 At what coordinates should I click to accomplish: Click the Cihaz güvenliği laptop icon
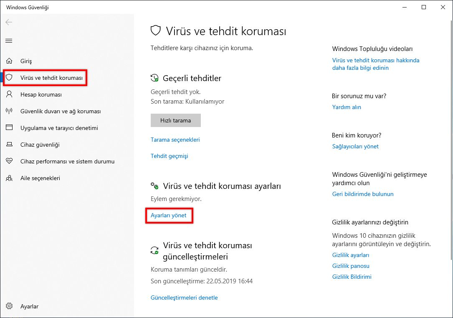coord(9,145)
